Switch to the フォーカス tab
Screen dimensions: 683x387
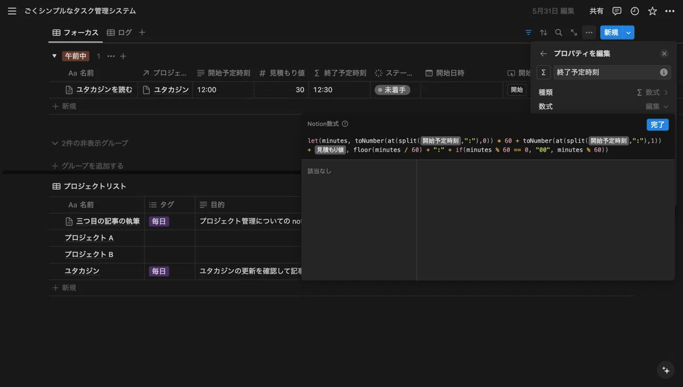pos(76,32)
